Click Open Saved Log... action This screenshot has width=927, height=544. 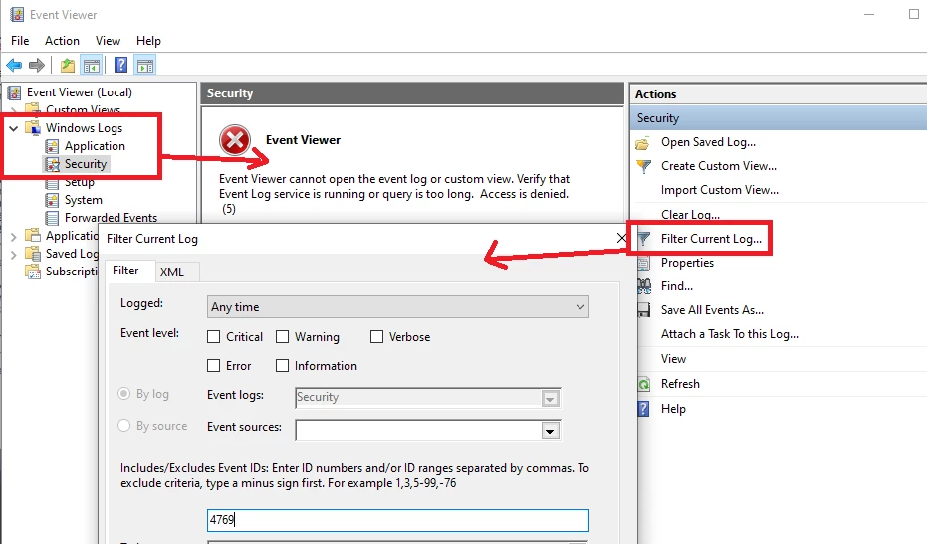pyautogui.click(x=708, y=142)
